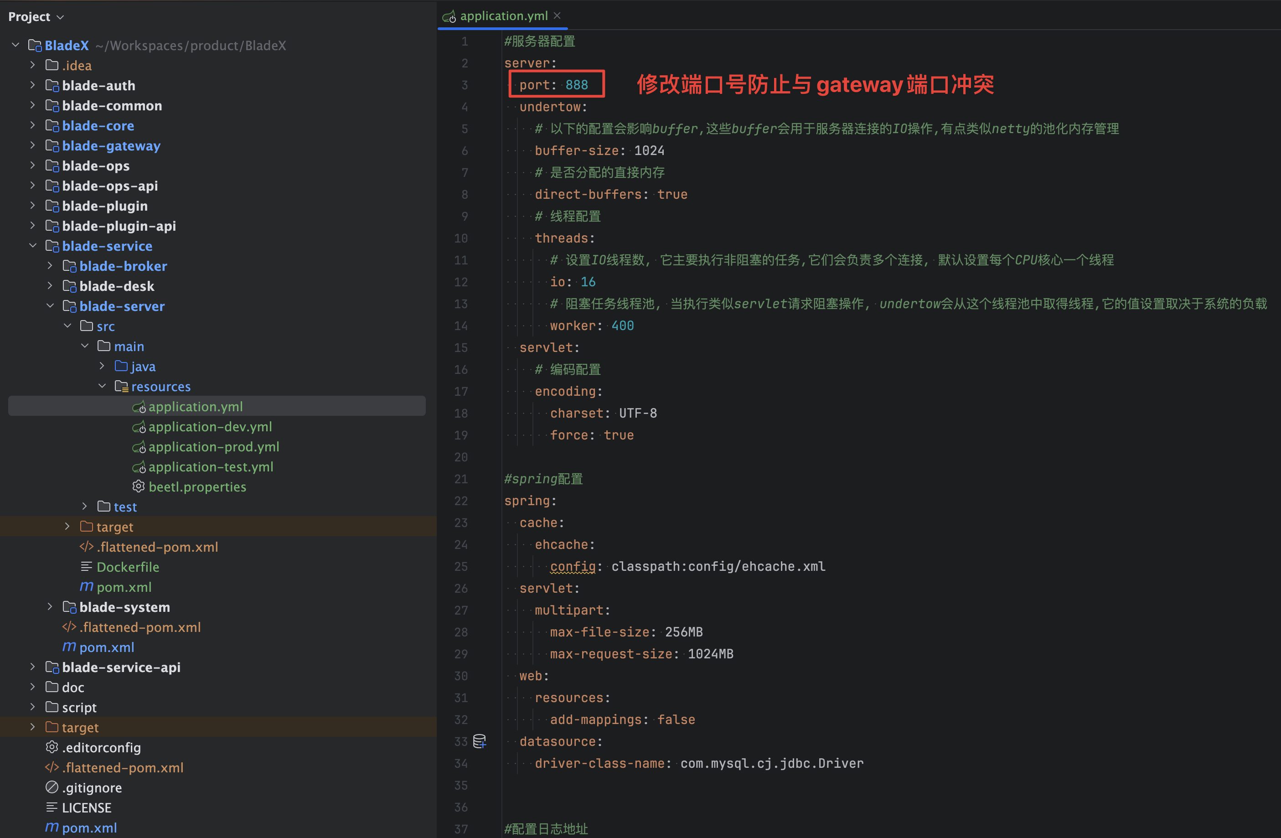This screenshot has width=1281, height=838.
Task: Click the beetl.properties gear icon
Action: [138, 486]
